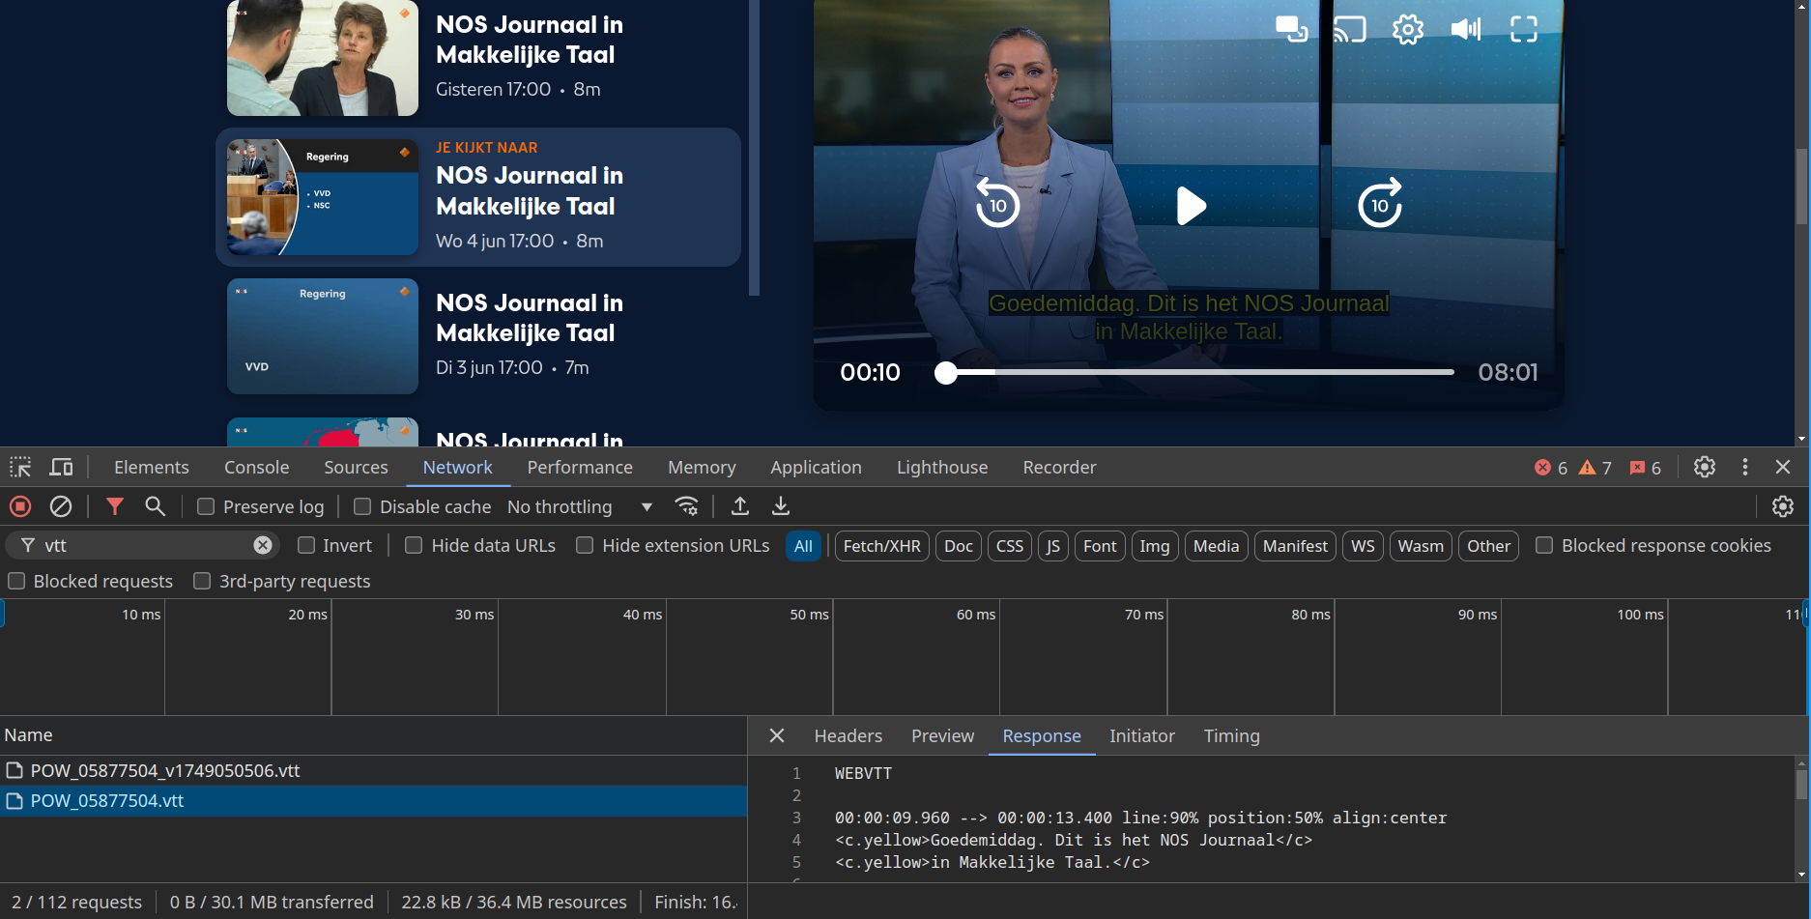1811x919 pixels.
Task: Open the Timing tab of request
Action: (1231, 735)
